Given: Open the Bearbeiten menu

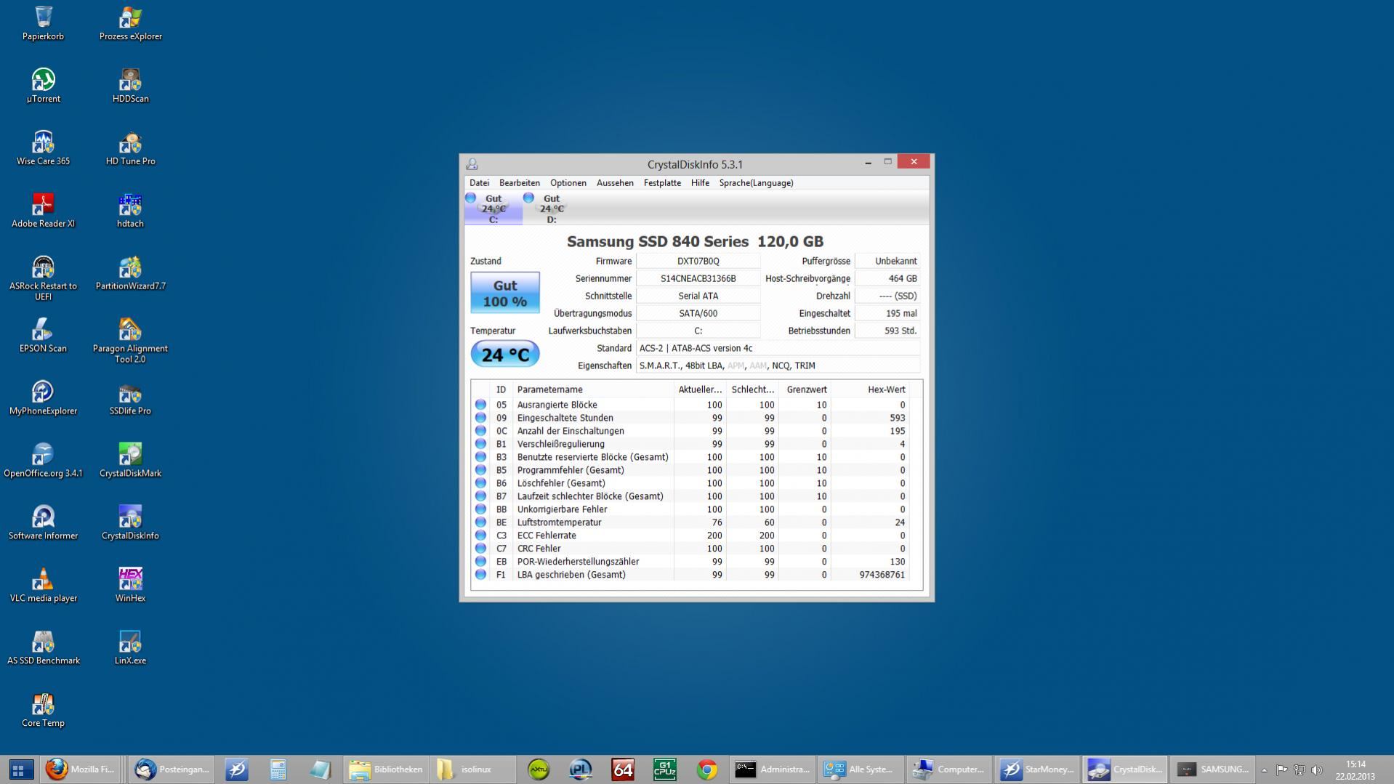Looking at the screenshot, I should pos(519,183).
